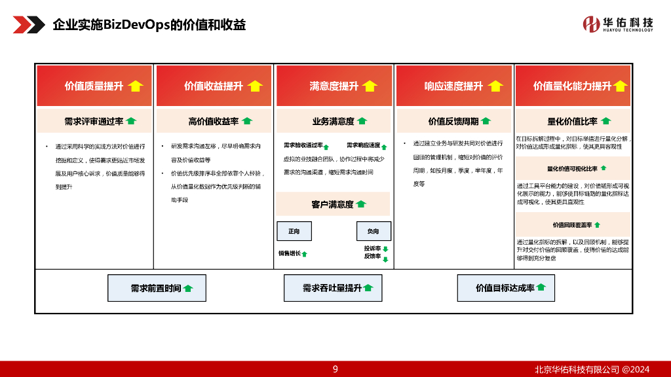Click the 需求前置时间 box
This screenshot has width=671, height=377.
157,288
